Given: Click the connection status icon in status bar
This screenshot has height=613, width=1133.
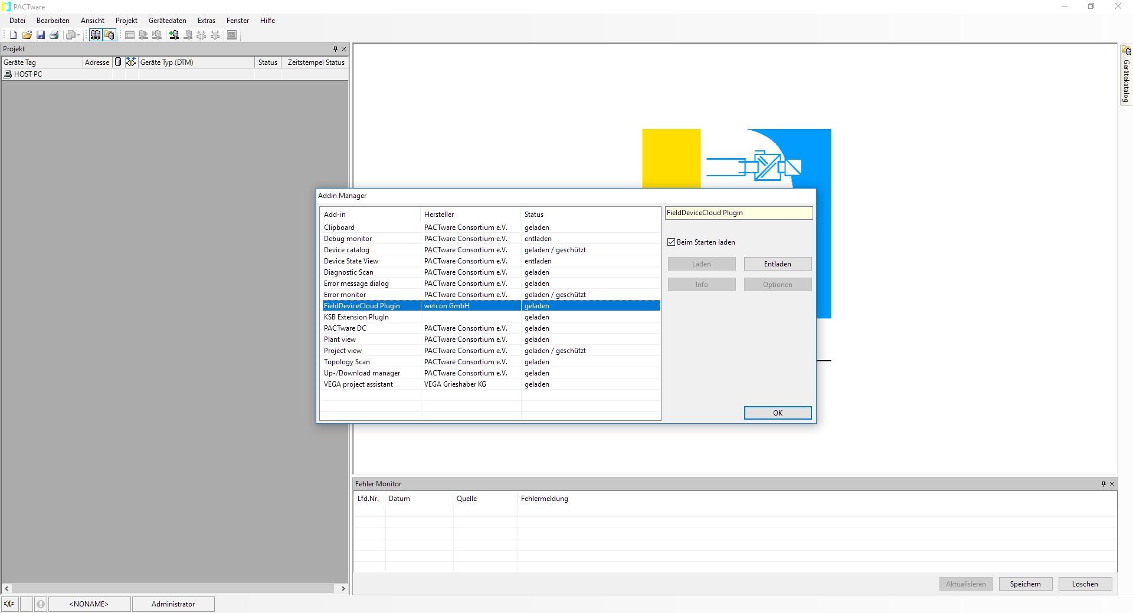Looking at the screenshot, I should click(x=9, y=604).
